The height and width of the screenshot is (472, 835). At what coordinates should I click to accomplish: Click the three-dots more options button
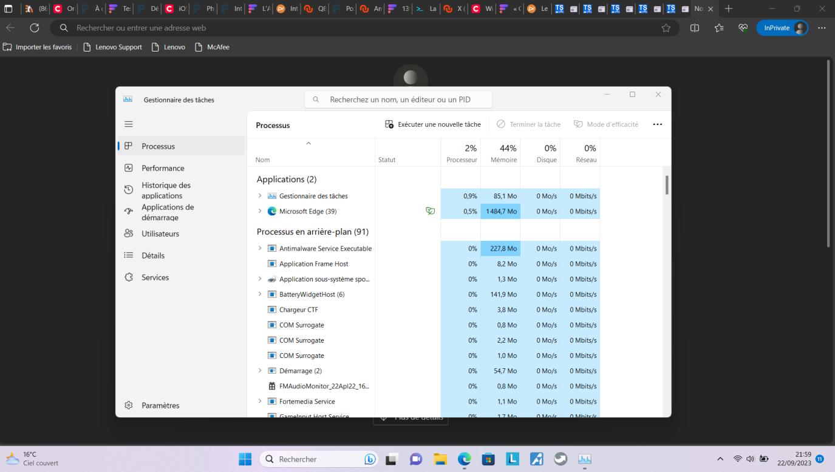pyautogui.click(x=657, y=124)
